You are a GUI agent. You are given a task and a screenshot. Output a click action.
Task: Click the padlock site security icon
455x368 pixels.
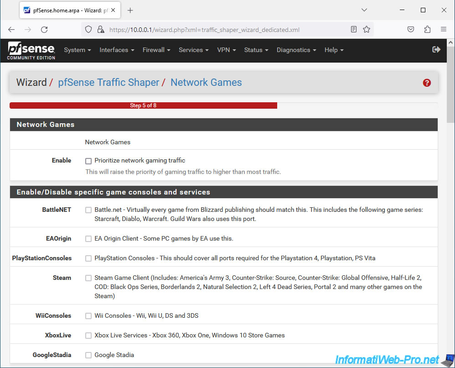pyautogui.click(x=100, y=30)
